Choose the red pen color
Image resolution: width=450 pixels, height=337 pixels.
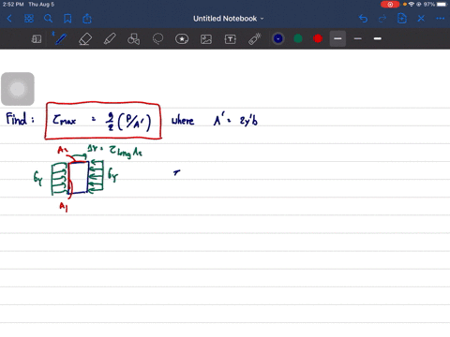coord(318,38)
